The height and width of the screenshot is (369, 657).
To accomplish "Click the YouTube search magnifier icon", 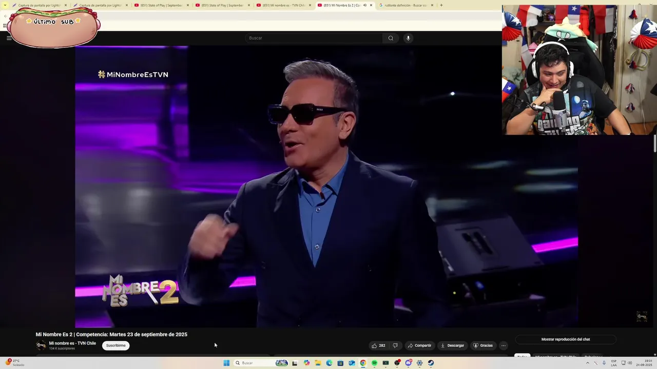I will tap(391, 38).
